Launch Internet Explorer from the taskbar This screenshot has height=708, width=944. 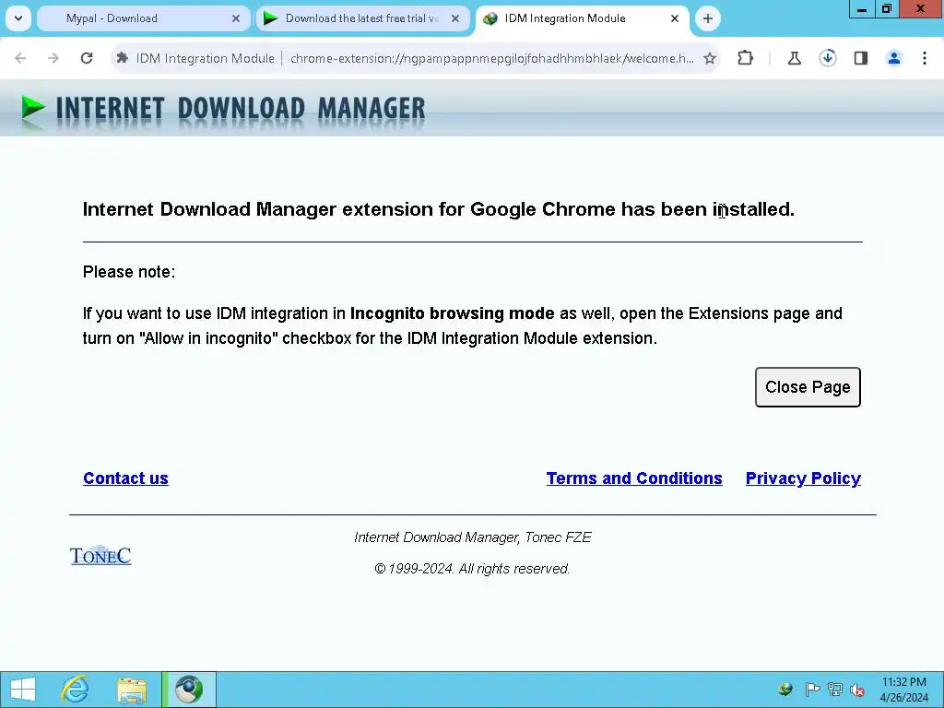[x=76, y=690]
